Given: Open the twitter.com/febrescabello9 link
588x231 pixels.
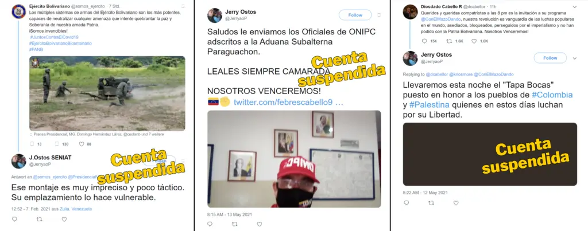Looking at the screenshot, I should [x=288, y=102].
